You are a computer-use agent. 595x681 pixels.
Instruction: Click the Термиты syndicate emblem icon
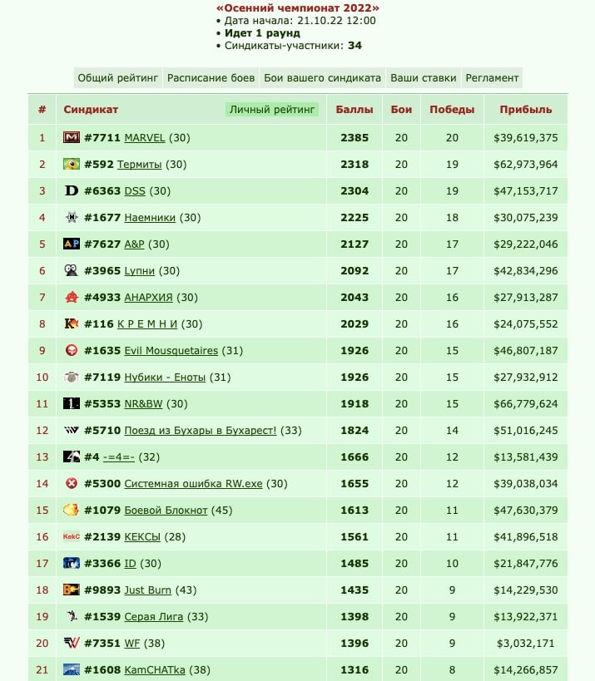pyautogui.click(x=72, y=164)
